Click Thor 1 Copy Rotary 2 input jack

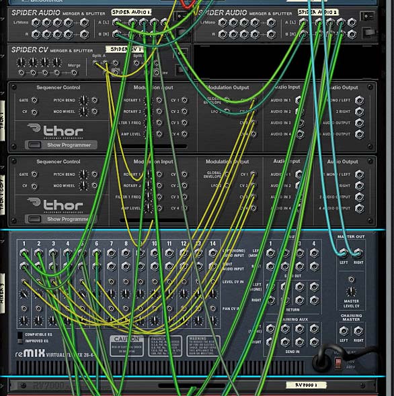click(159, 186)
